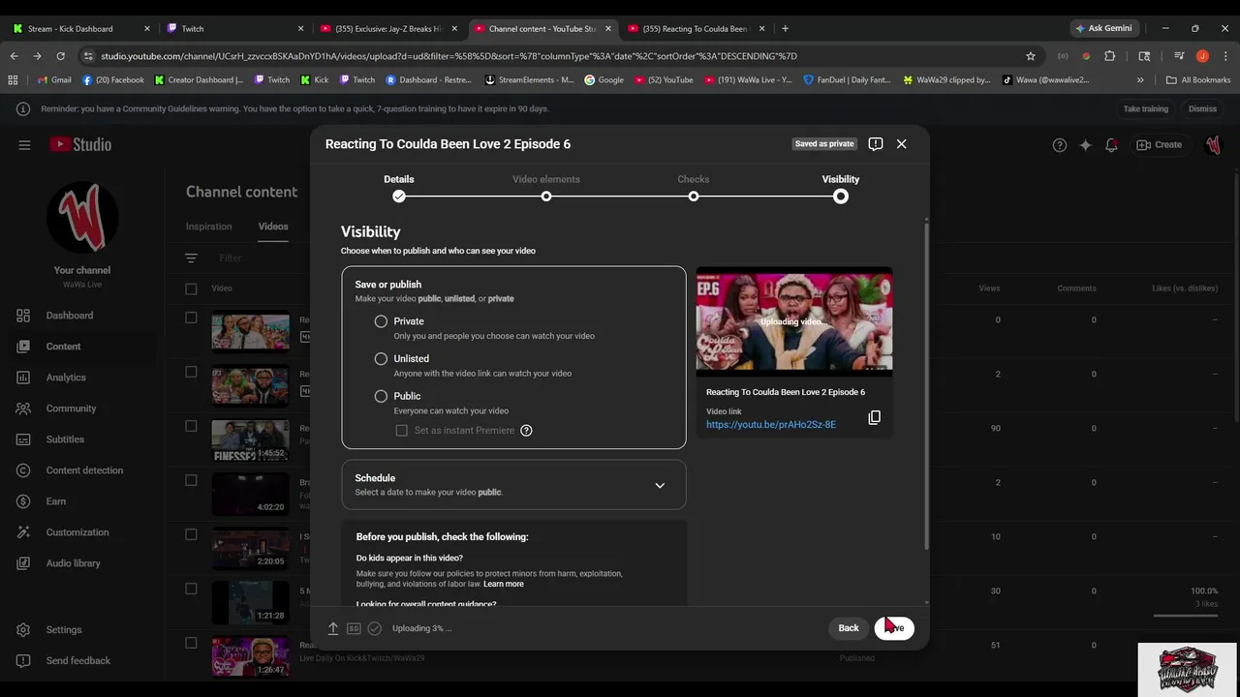Viewport: 1240px width, 697px height.
Task: Open the send feedback icon in dialog header
Action: [x=876, y=143]
